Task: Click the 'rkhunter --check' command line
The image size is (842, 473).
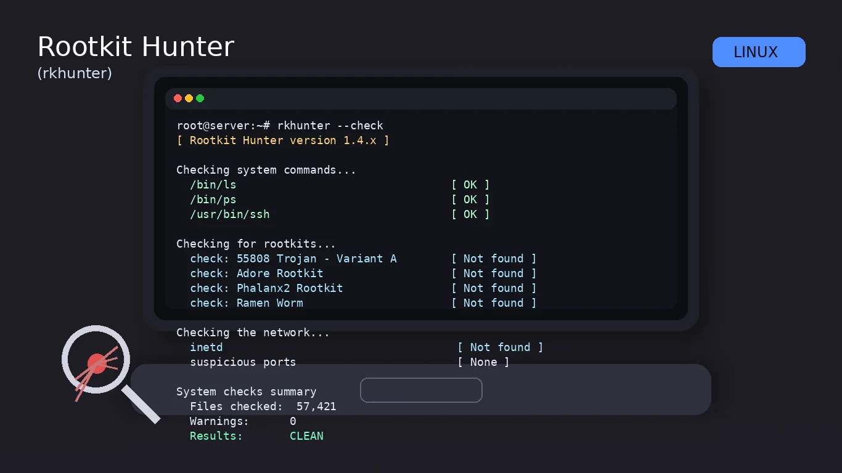Action: pos(280,126)
